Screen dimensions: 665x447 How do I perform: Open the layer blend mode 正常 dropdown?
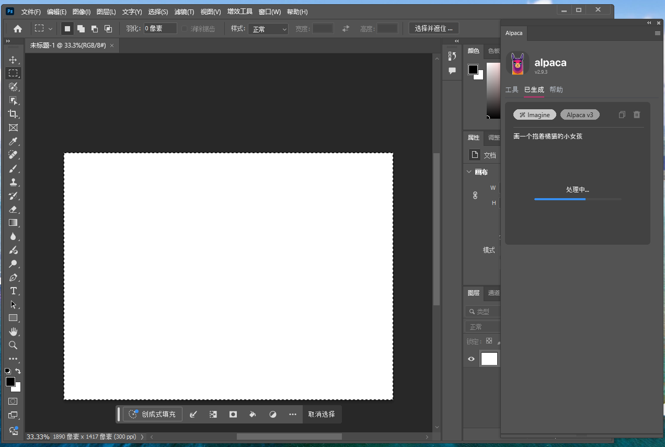coord(481,327)
